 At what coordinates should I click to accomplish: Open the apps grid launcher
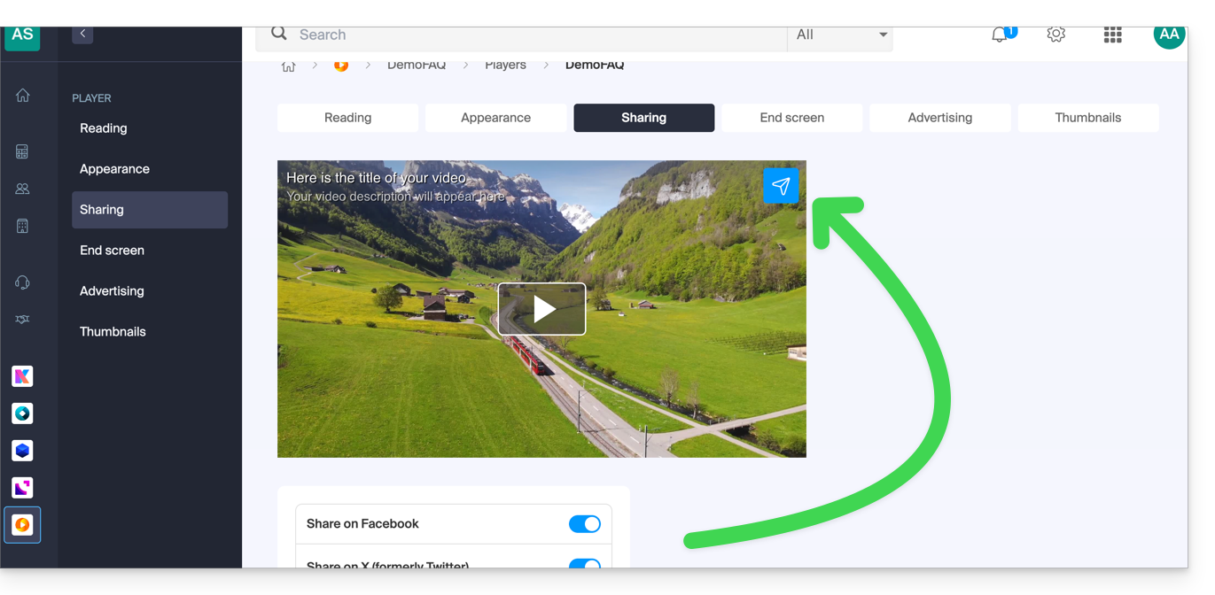[1112, 35]
